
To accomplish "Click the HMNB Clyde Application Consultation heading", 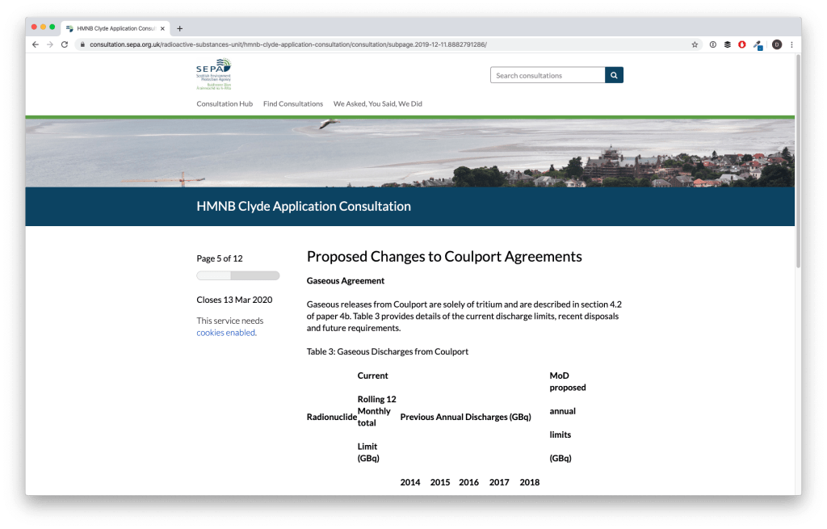I will [304, 206].
